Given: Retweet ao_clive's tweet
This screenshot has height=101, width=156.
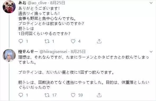Looking at the screenshot, I should (x=47, y=41).
